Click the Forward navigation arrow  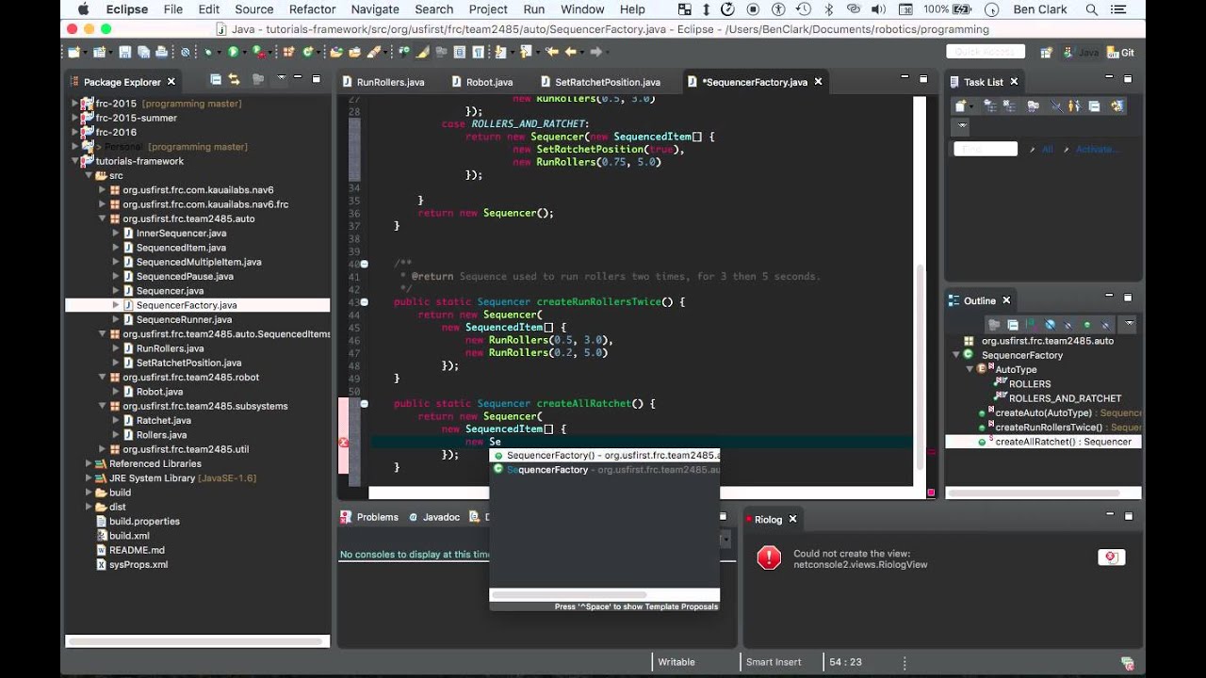(x=595, y=52)
